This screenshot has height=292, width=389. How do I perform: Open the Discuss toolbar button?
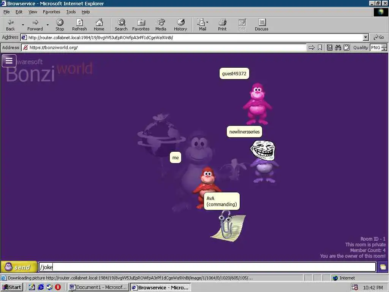click(x=261, y=25)
